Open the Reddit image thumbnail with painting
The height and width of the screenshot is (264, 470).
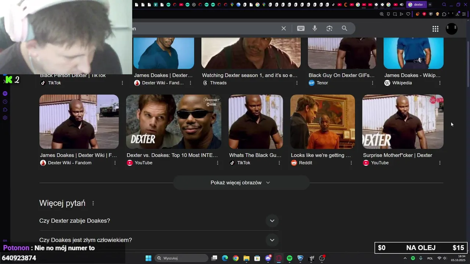(323, 122)
